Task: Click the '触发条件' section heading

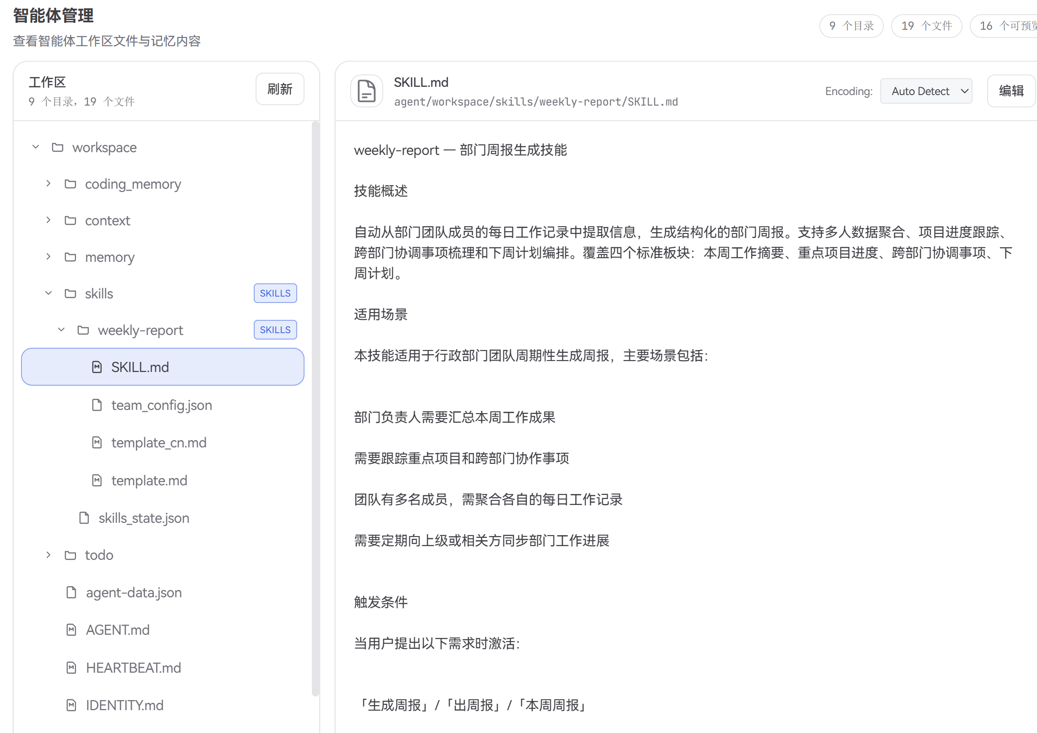Action: tap(381, 602)
